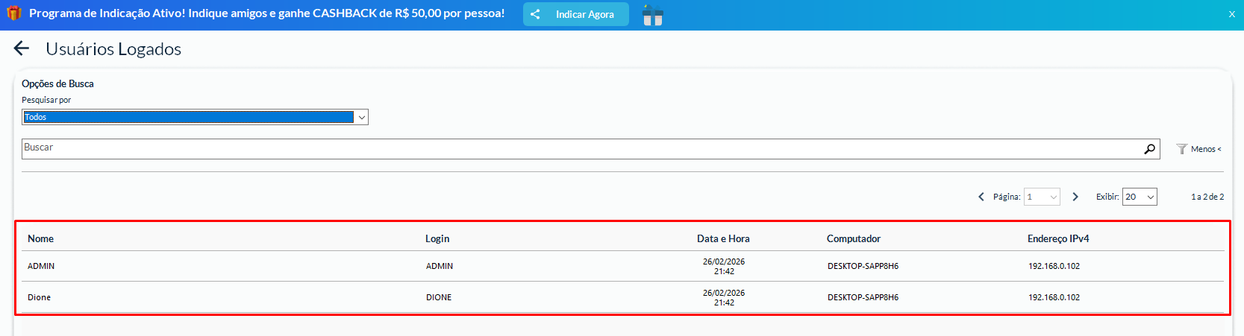Sort by the Login column header
Image resolution: width=1244 pixels, height=336 pixels.
pyautogui.click(x=437, y=238)
